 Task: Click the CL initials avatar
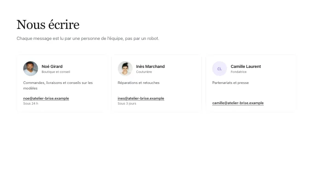click(220, 69)
